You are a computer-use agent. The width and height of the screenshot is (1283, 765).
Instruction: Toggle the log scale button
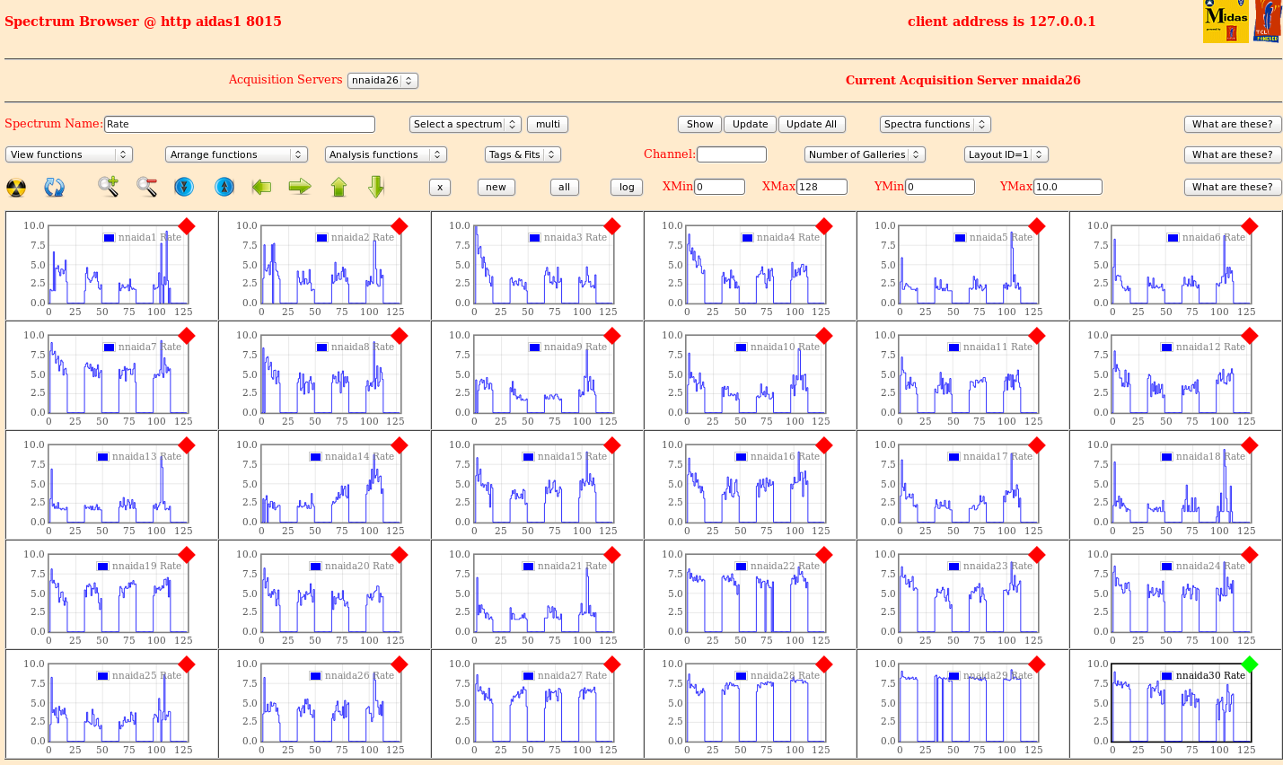click(x=627, y=188)
